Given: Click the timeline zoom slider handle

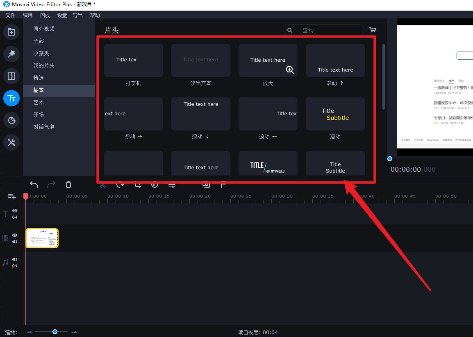Looking at the screenshot, I should point(55,332).
